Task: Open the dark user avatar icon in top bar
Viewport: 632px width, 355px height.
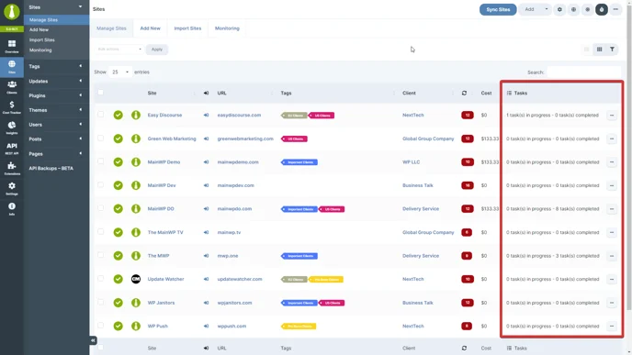Action: [x=602, y=9]
